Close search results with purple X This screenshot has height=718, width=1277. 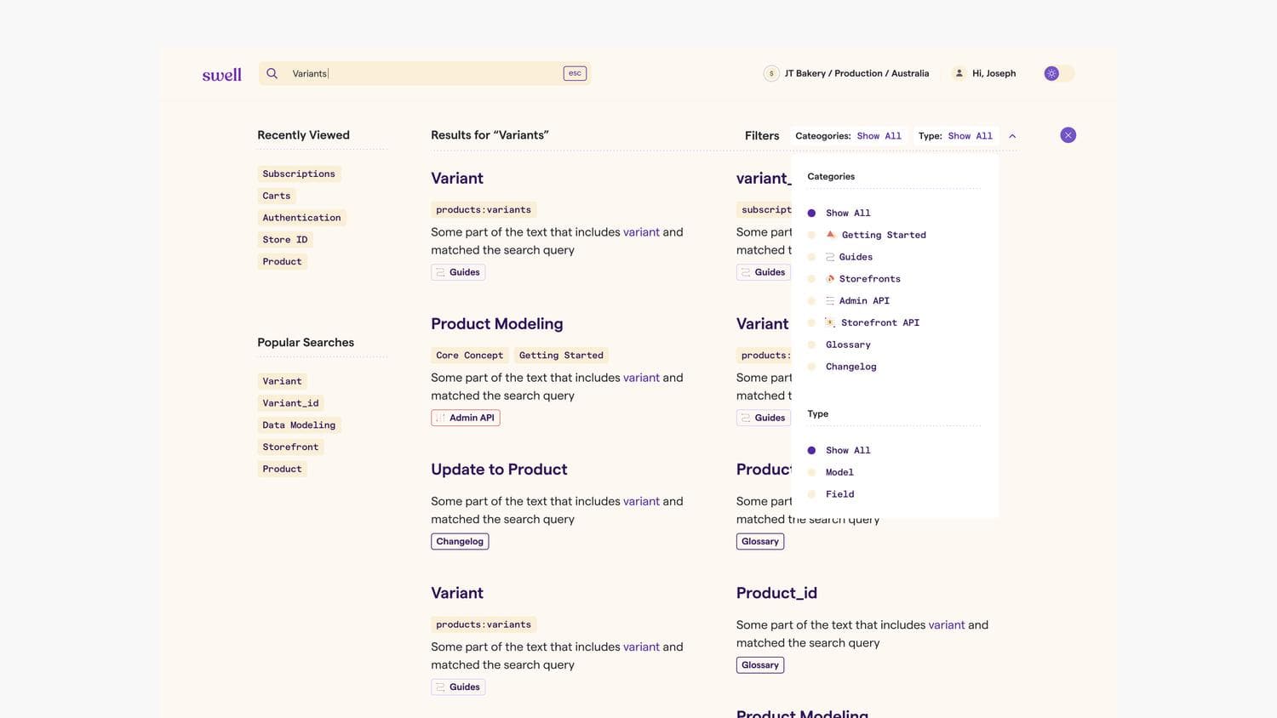click(1068, 135)
